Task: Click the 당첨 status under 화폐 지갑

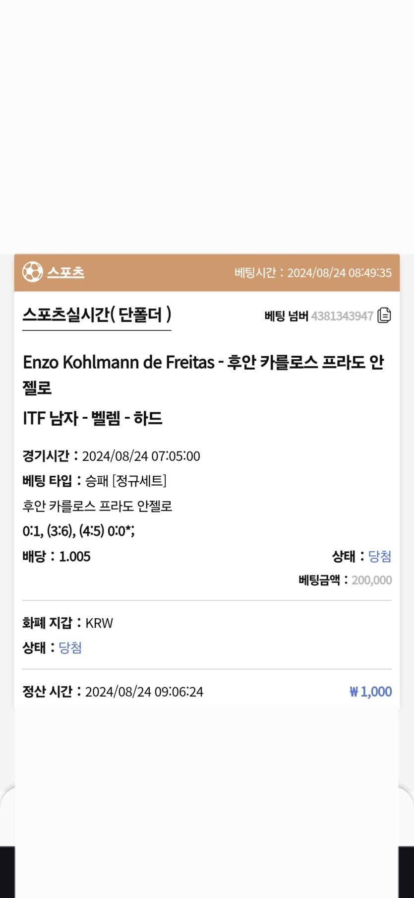Action: (x=70, y=647)
